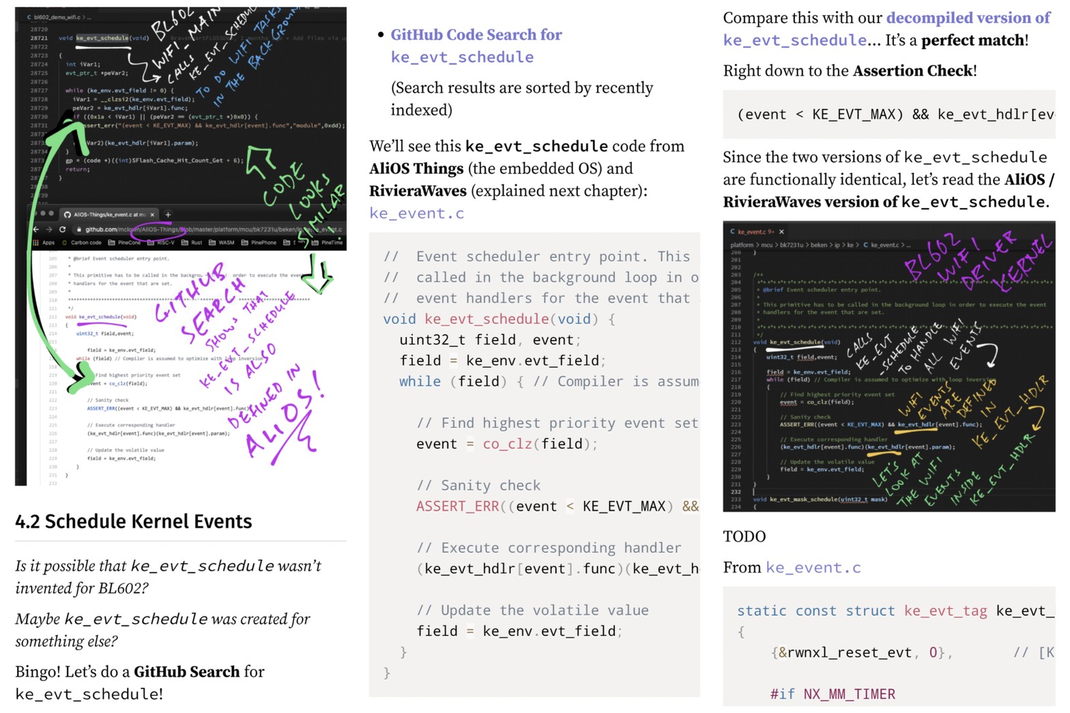Viewport: 1070px width, 713px height.
Task: Click the browser forward arrow
Action: pyautogui.click(x=48, y=229)
